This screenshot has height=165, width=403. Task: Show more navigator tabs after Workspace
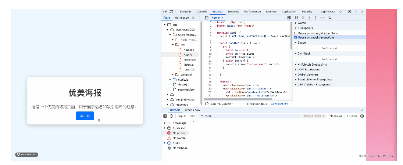193,18
